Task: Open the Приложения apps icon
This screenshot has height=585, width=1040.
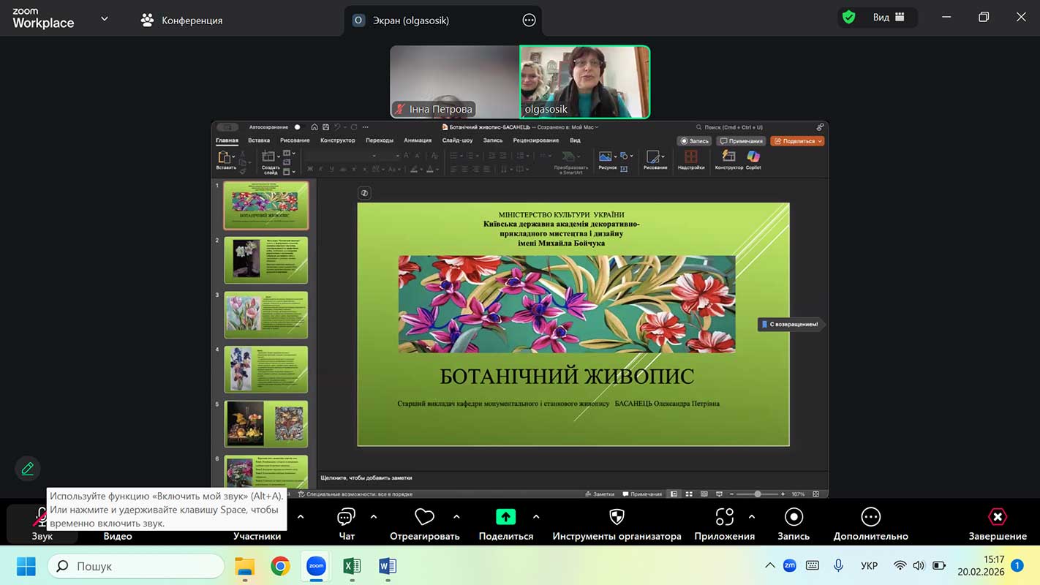Action: point(724,518)
